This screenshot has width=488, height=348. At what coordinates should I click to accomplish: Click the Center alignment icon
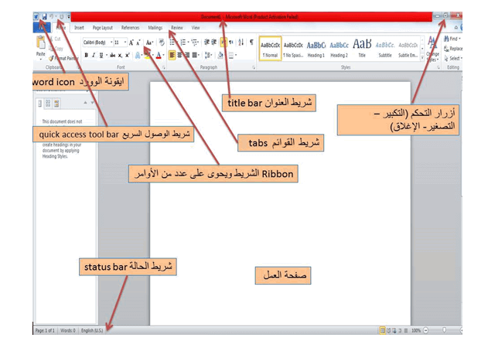coord(178,55)
